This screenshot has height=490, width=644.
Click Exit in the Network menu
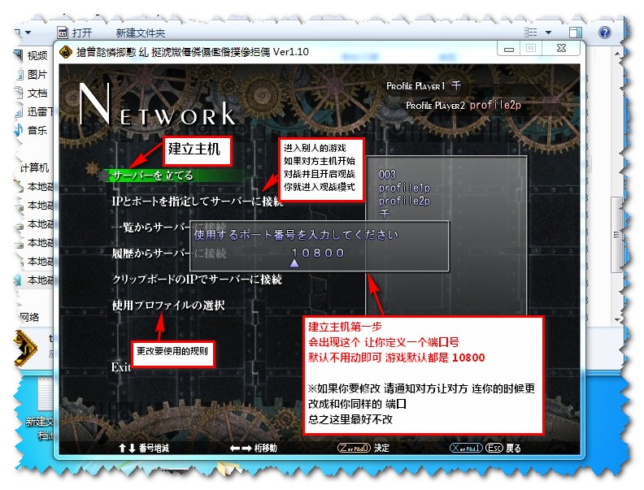point(120,367)
